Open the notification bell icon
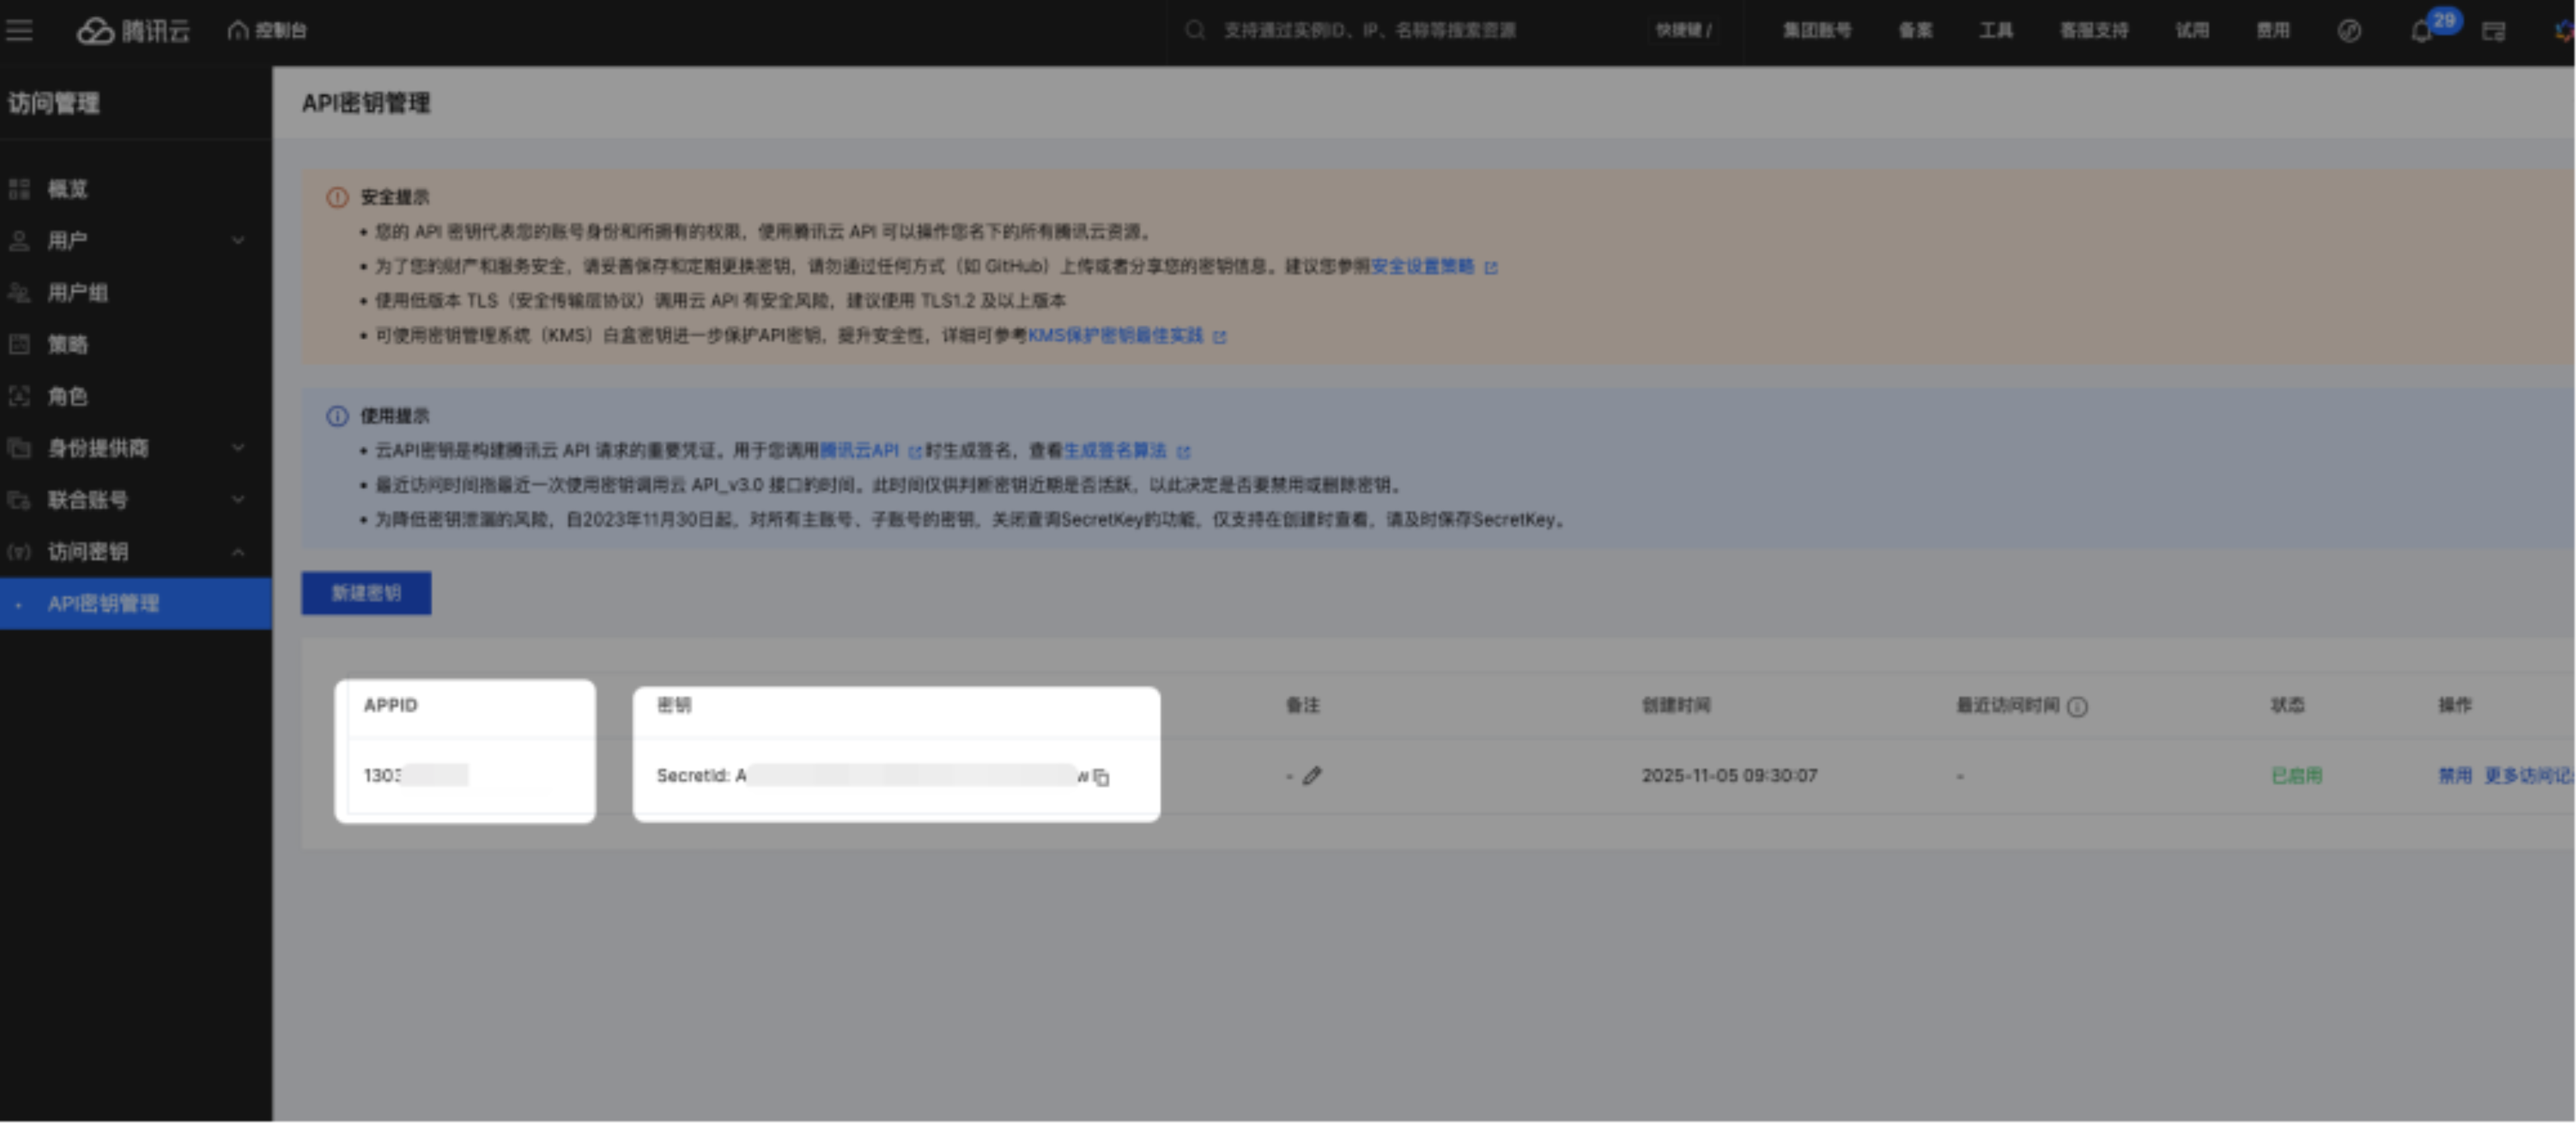 [2421, 31]
